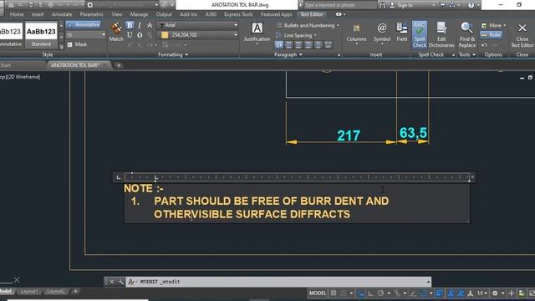The width and height of the screenshot is (535, 301).
Task: Open the text color dropdown 254,204,102
Action: coord(197,35)
